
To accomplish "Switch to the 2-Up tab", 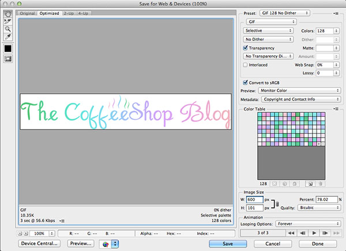I will pyautogui.click(x=69, y=13).
